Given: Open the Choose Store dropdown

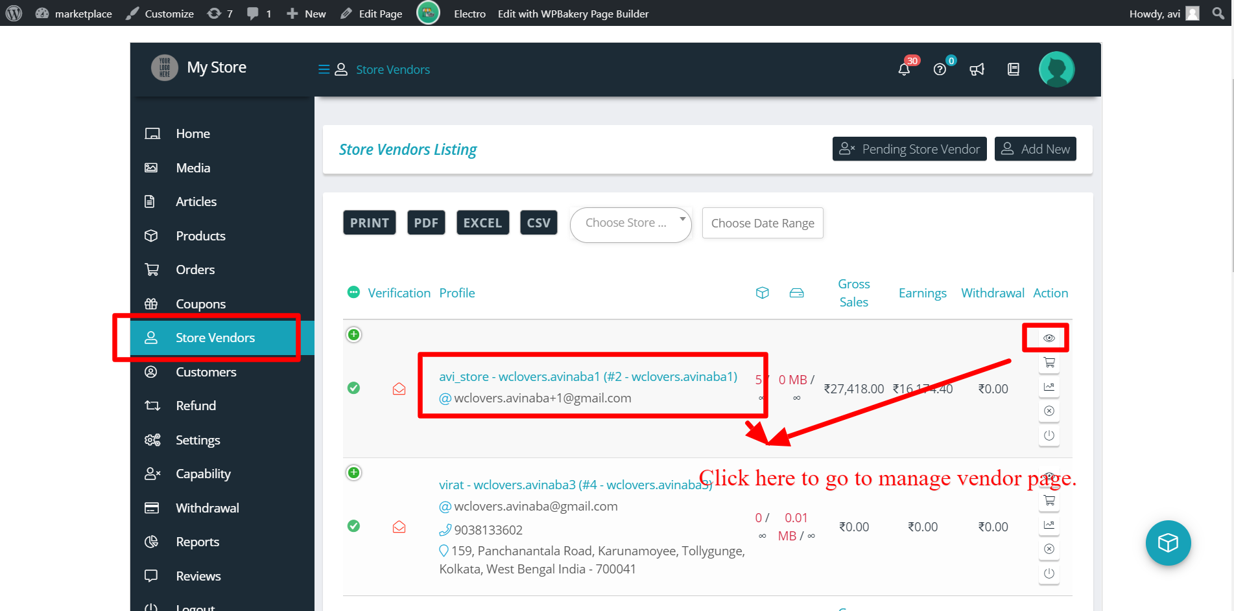Looking at the screenshot, I should (x=630, y=224).
